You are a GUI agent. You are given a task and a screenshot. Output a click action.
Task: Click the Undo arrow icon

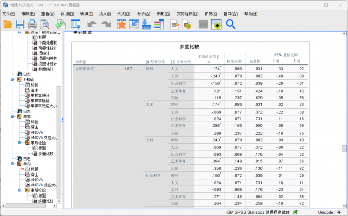pyautogui.click(x=92, y=24)
